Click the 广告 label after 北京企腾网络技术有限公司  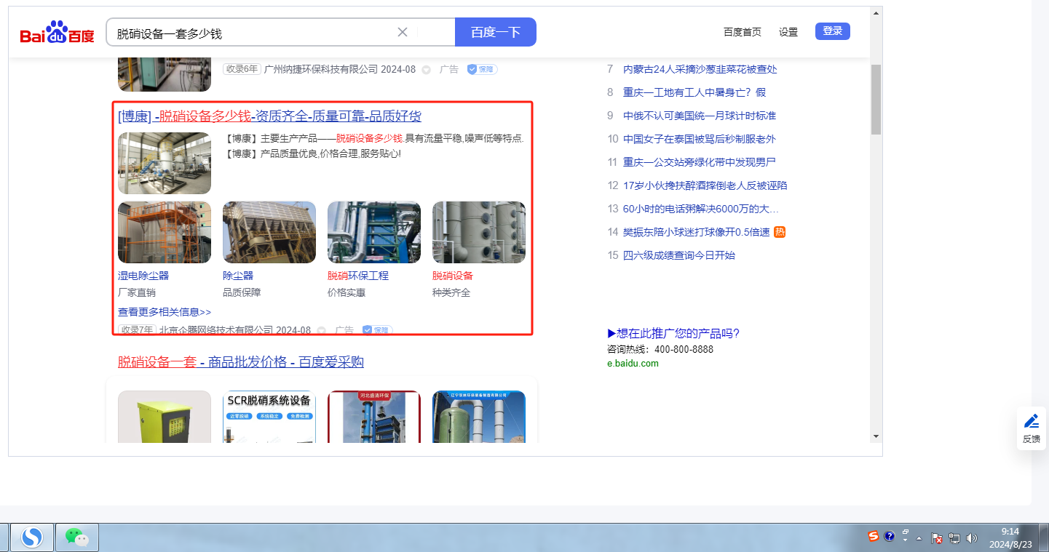[x=344, y=330]
